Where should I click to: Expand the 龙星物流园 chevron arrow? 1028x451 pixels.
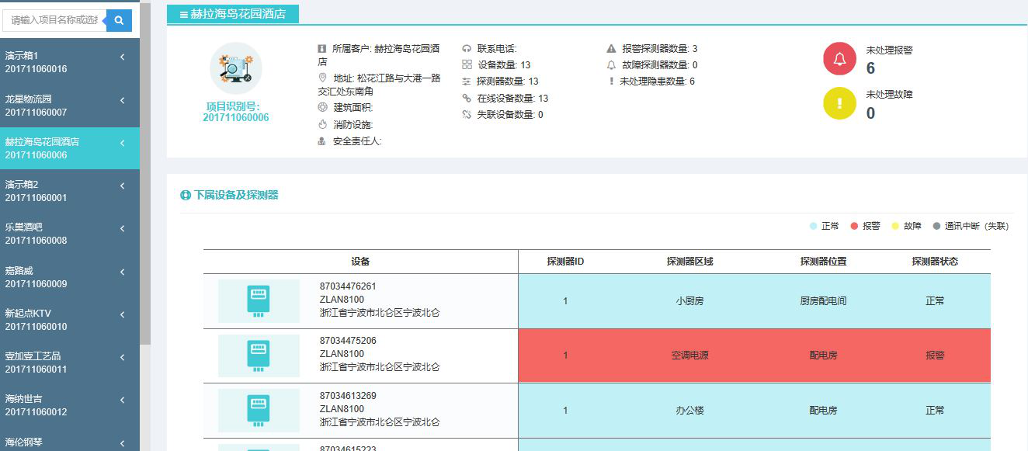123,100
